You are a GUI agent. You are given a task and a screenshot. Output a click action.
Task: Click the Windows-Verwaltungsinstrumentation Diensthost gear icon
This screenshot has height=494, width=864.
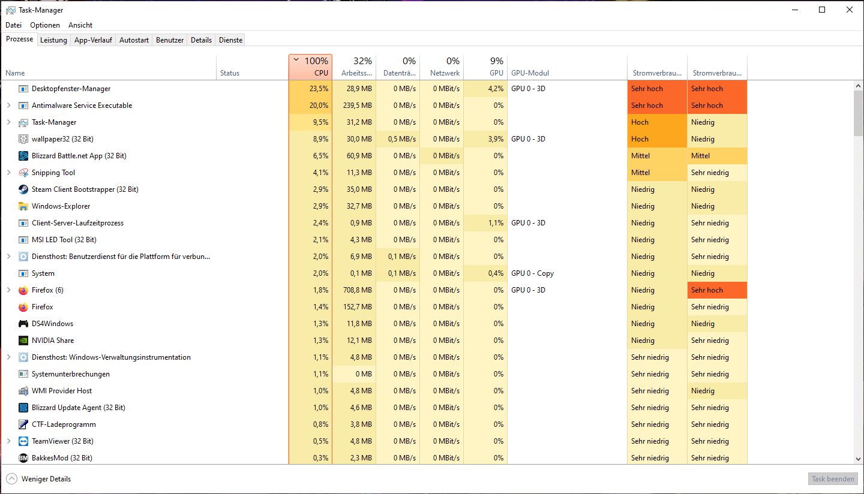(23, 357)
